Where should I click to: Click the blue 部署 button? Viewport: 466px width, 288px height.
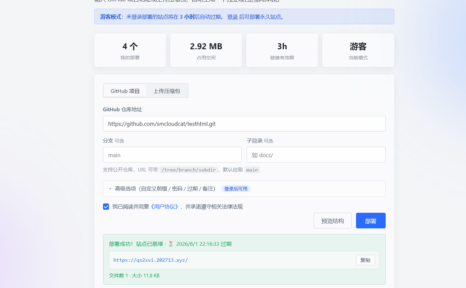point(371,221)
